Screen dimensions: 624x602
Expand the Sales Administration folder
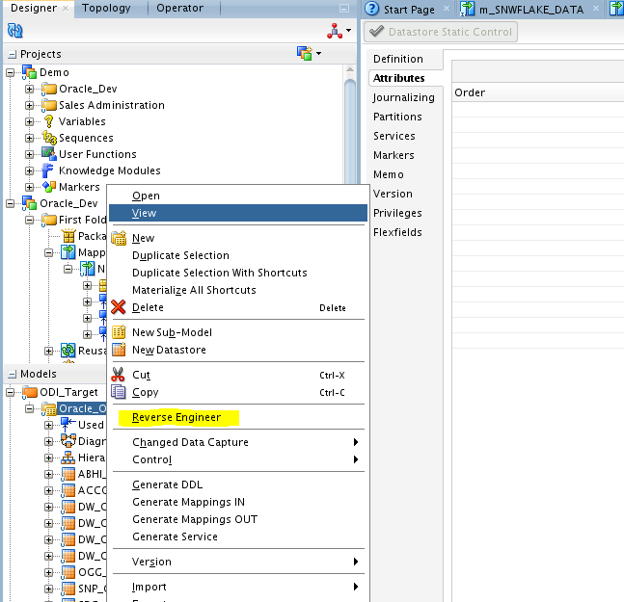[30, 105]
